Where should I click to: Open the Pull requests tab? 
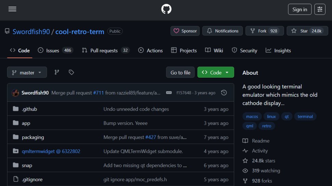(106, 51)
